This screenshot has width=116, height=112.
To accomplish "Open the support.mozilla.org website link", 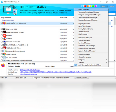I will click(28, 74).
